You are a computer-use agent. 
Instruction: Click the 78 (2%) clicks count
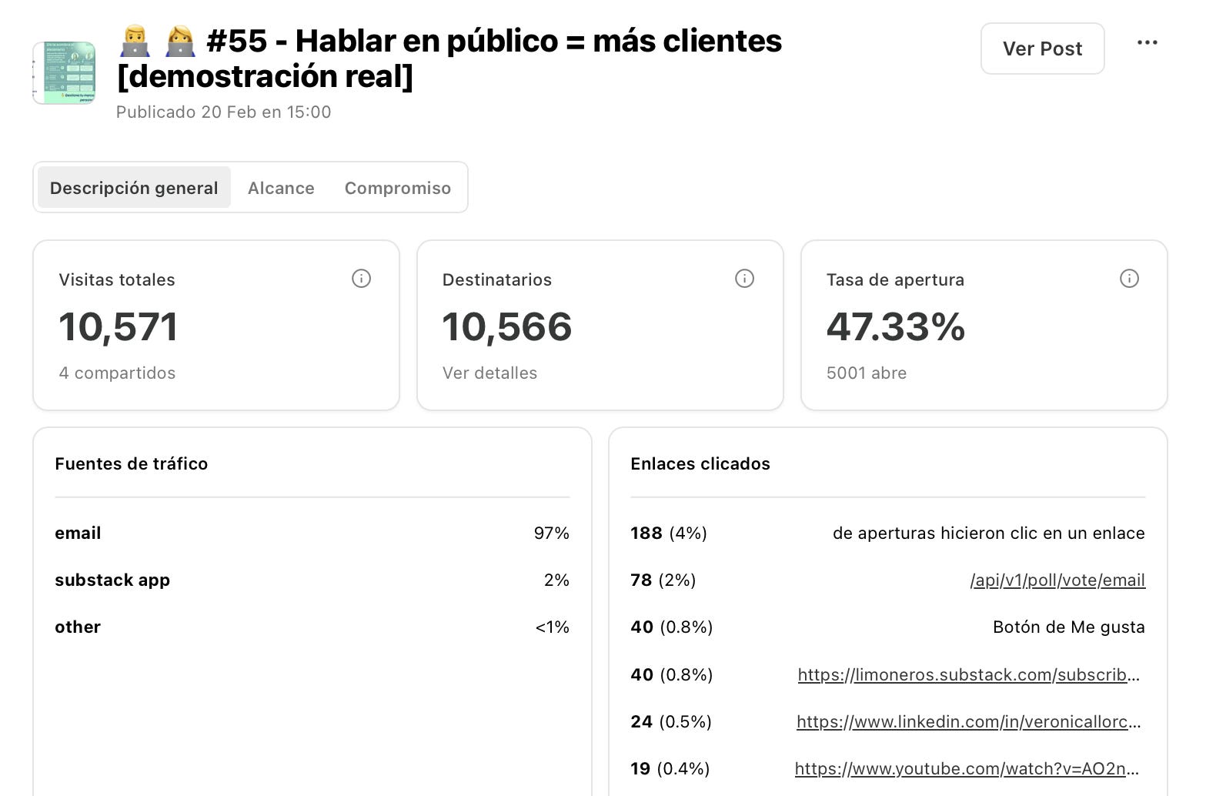coord(663,580)
